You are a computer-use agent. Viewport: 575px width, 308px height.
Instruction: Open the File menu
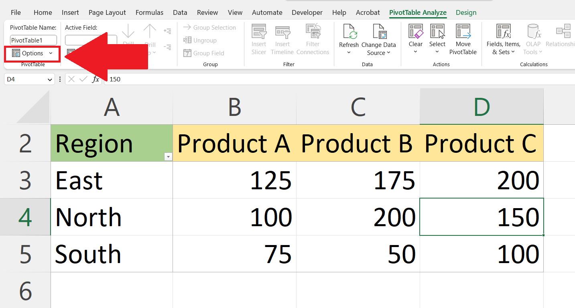pyautogui.click(x=16, y=12)
